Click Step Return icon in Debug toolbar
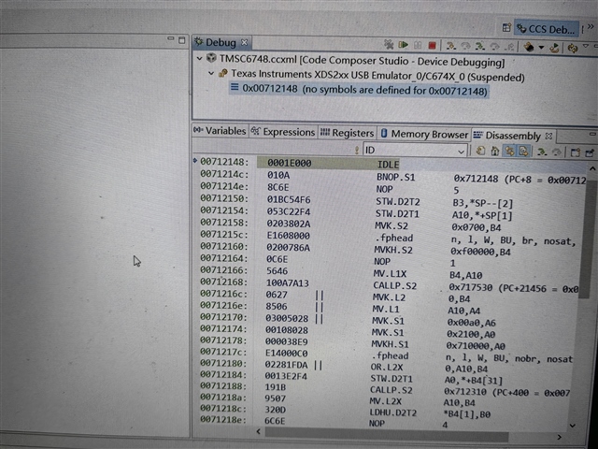 (509, 47)
